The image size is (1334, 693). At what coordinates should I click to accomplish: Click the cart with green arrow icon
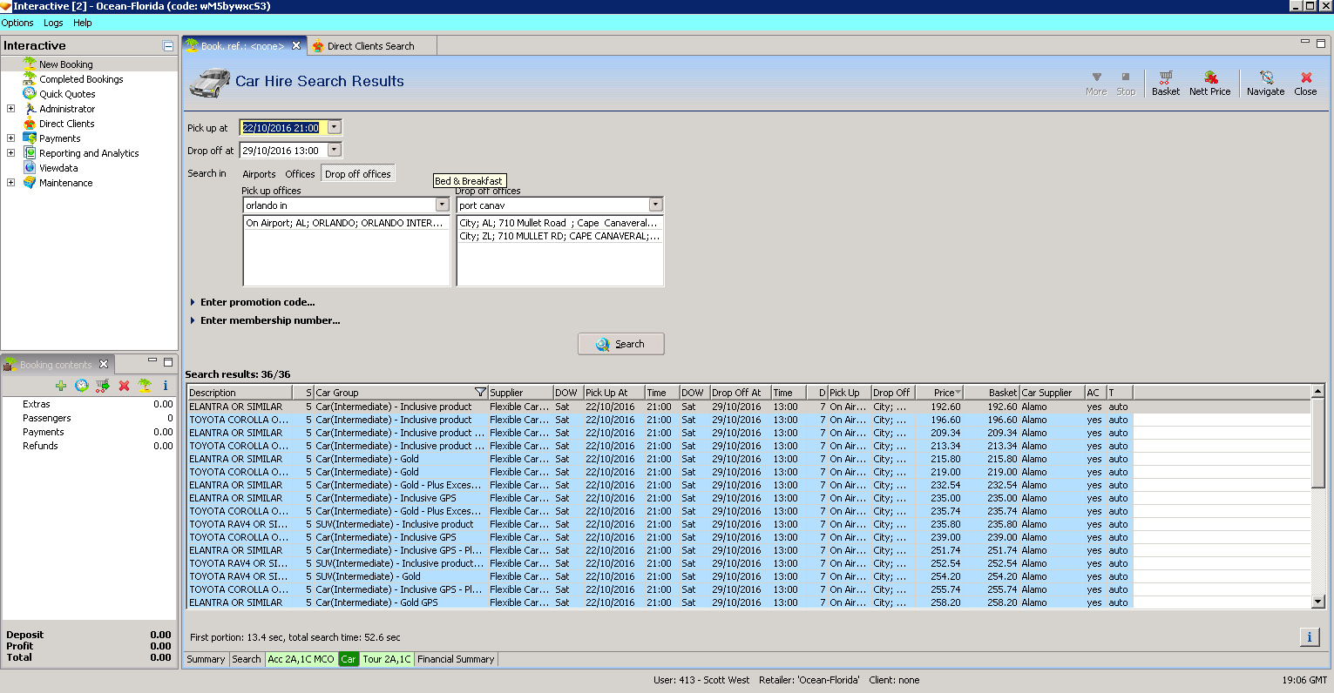(103, 386)
